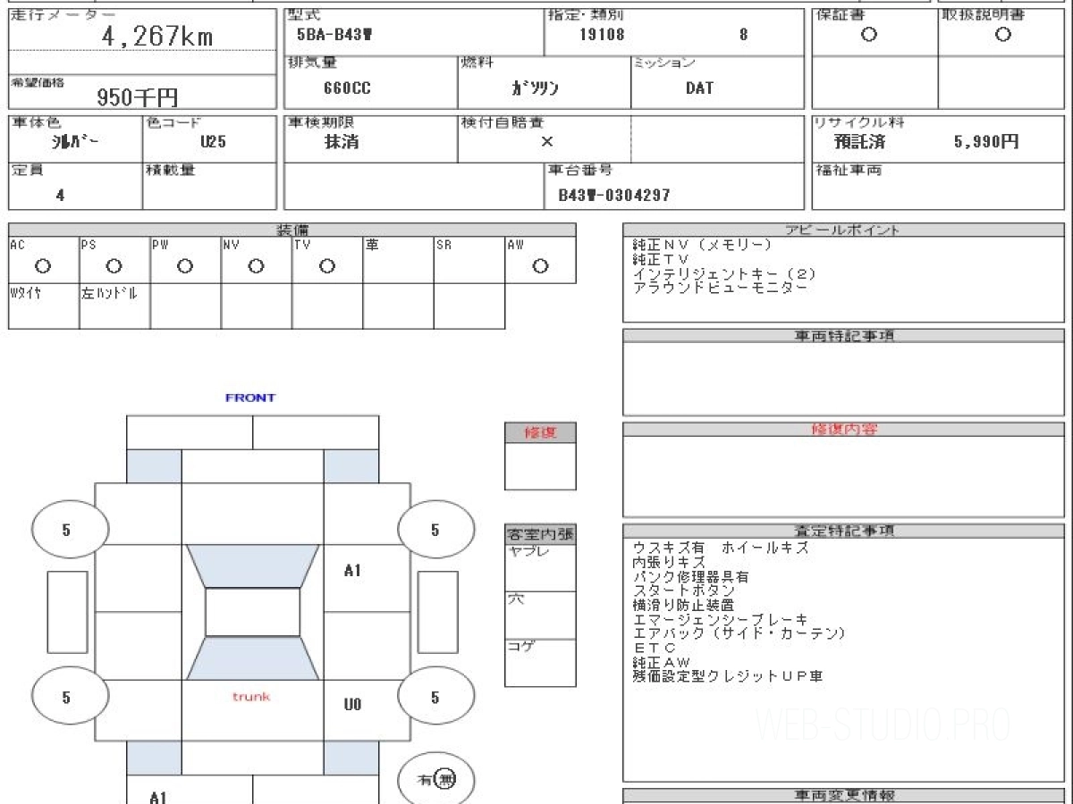This screenshot has width=1073, height=804.
Task: Select the アピールポイント section header
Action: coord(842,230)
